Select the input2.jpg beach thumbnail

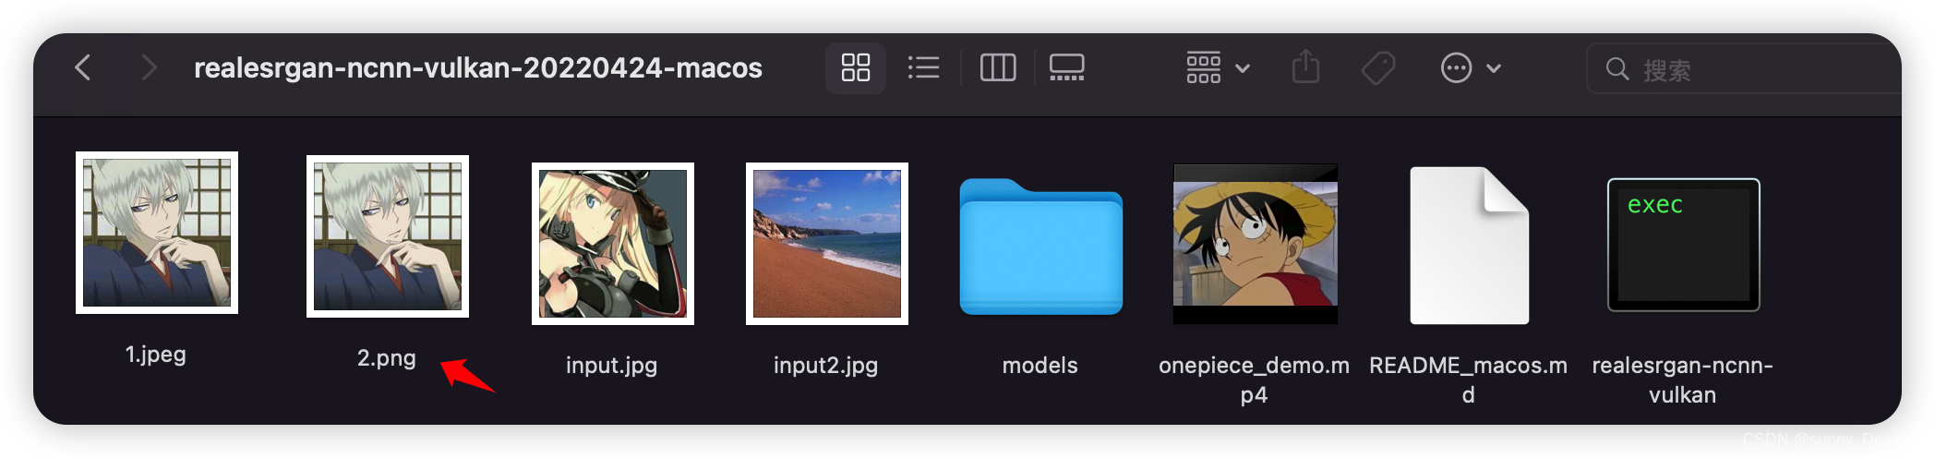click(x=827, y=244)
